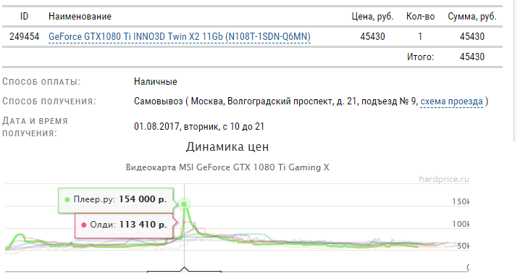Click the Олди 113 410 р. tooltip
This screenshot has width=520, height=279.
(x=124, y=225)
